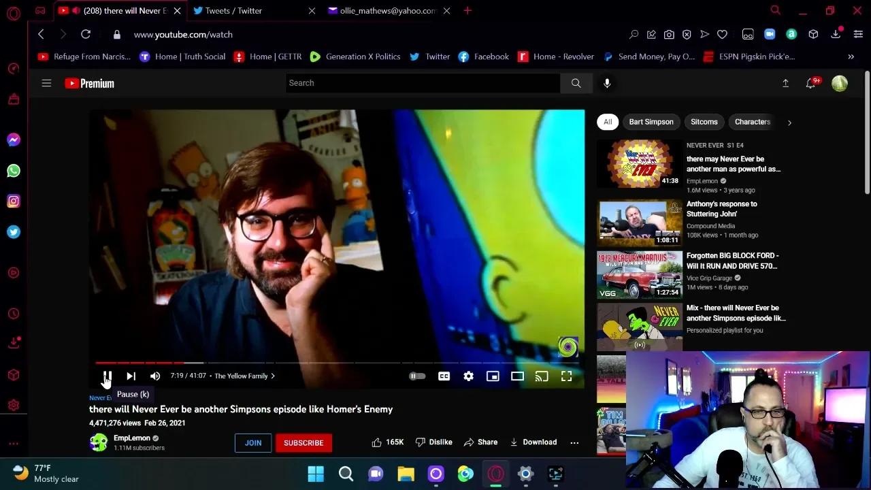The image size is (871, 490).
Task: Open the video settings gear
Action: coord(468,376)
